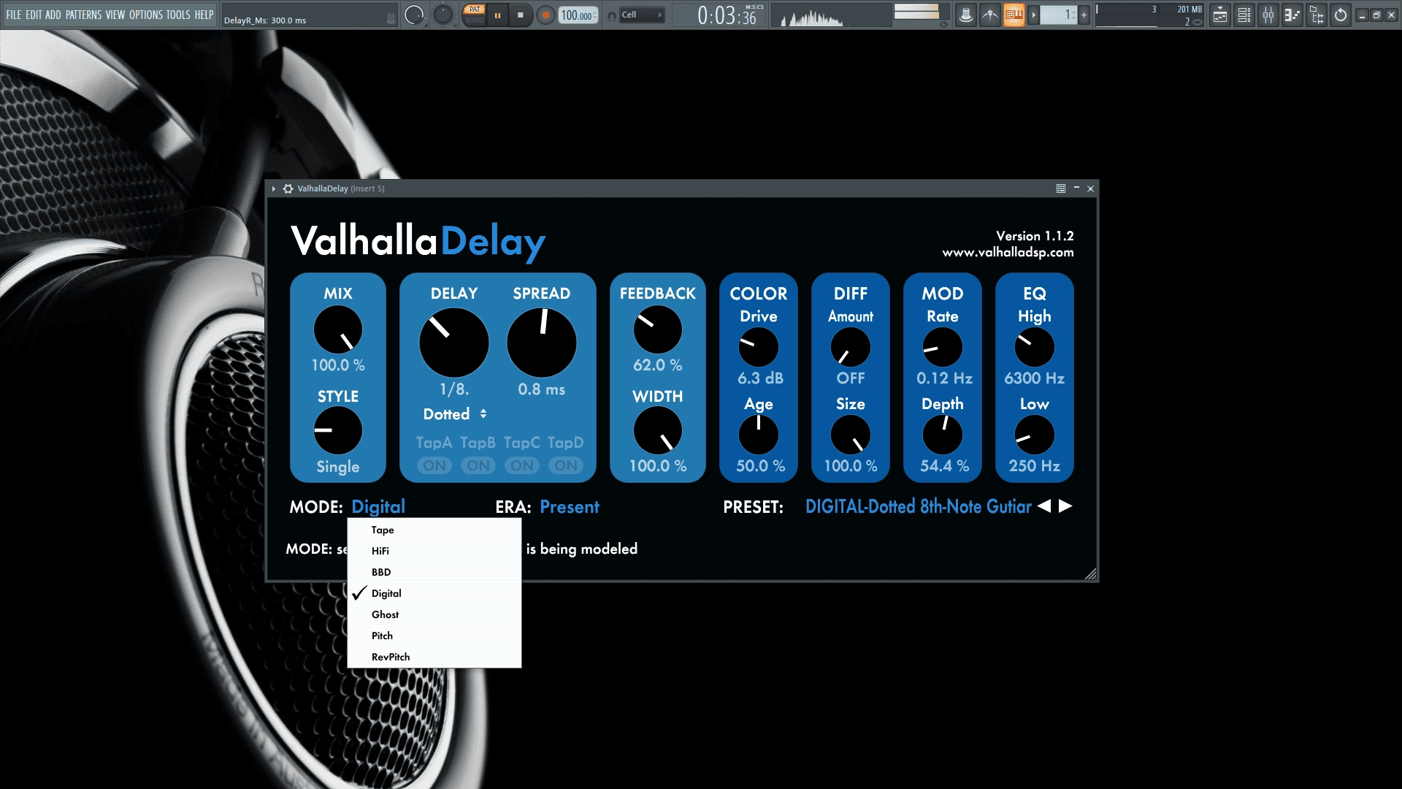Open the TOOLS menu
Viewport: 1402px width, 789px height.
point(178,15)
